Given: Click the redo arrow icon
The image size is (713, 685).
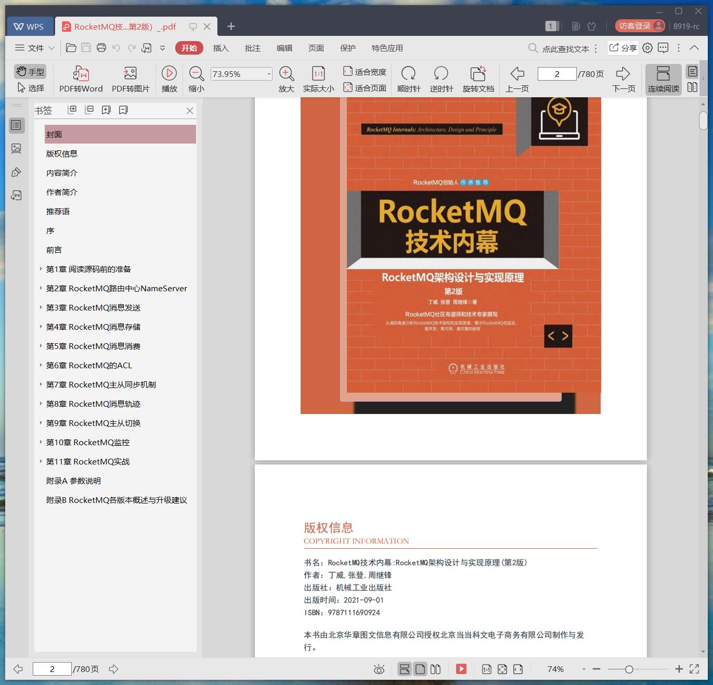Looking at the screenshot, I should [x=132, y=48].
